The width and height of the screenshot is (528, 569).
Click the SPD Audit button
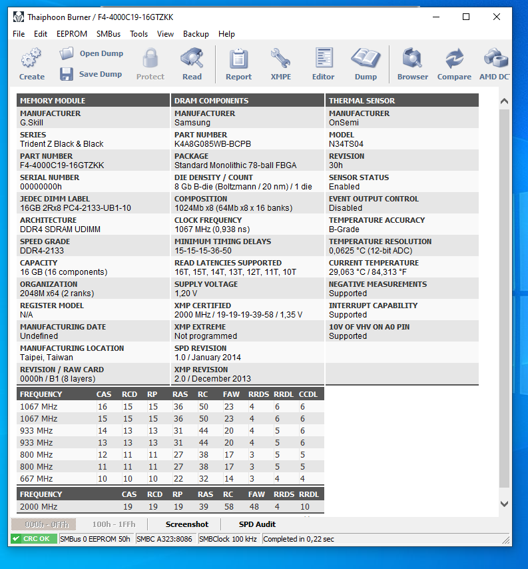[257, 524]
